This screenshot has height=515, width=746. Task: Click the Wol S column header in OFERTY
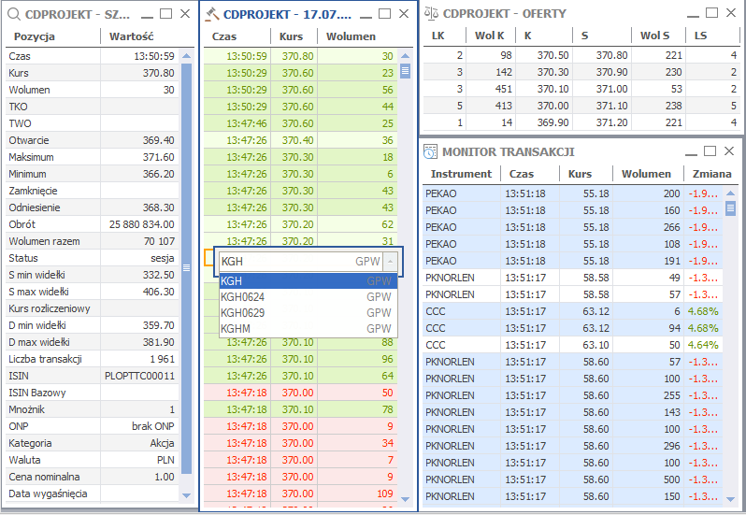[x=654, y=36]
